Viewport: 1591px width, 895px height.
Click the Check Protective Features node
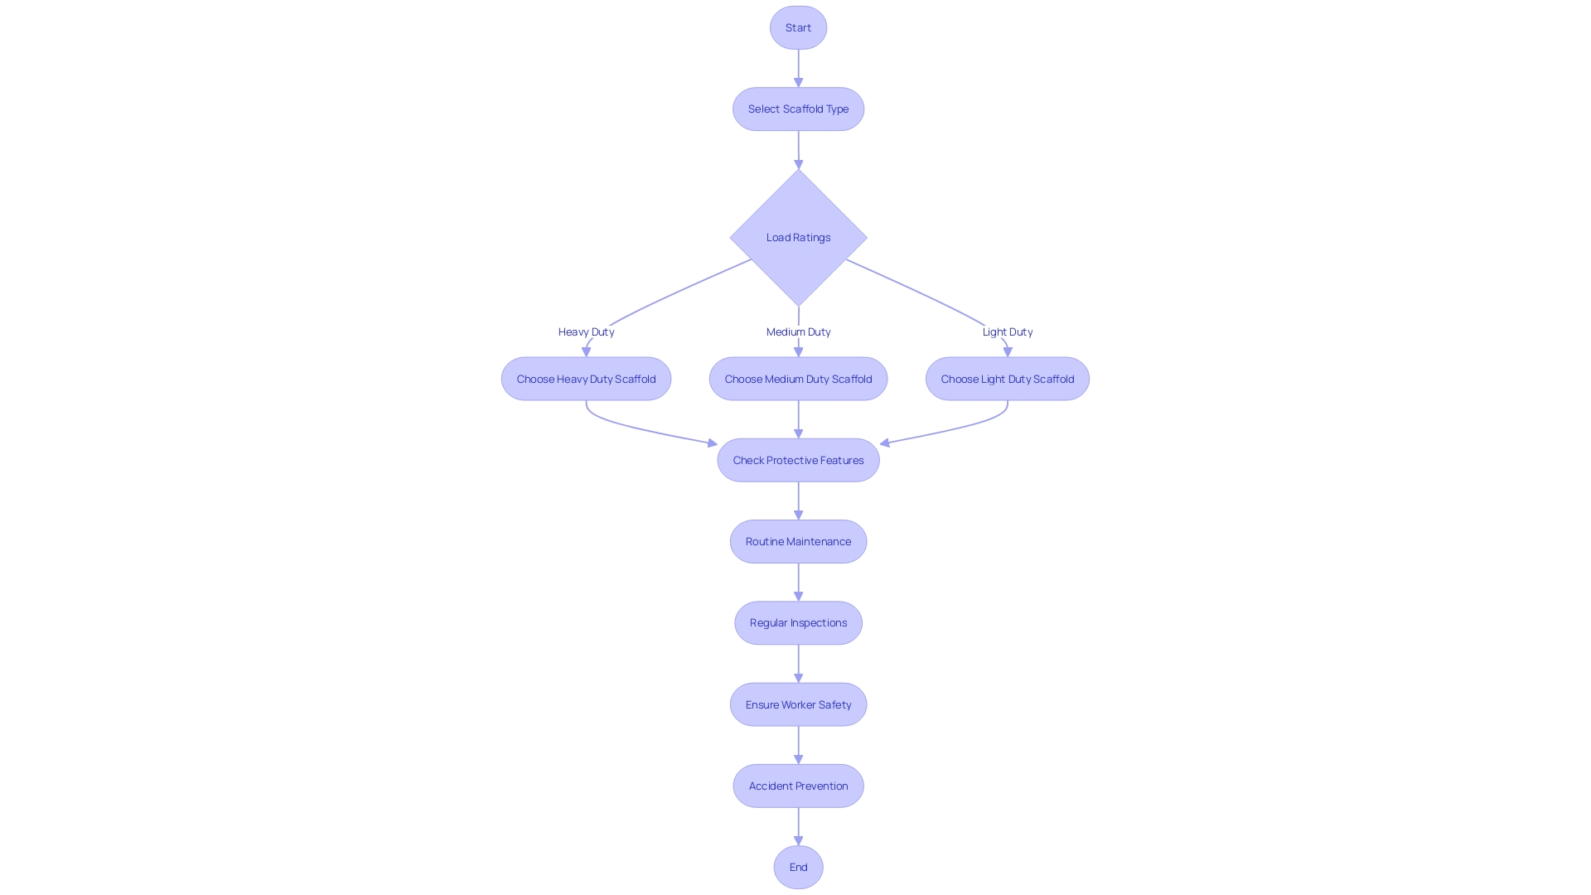pyautogui.click(x=798, y=460)
